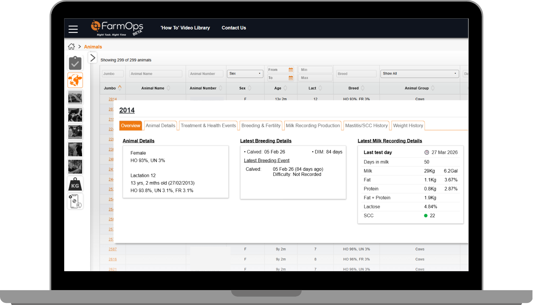This screenshot has height=305, width=543.
Task: Click the 'Difficulty: Not Recorded' text
Action: 297,175
